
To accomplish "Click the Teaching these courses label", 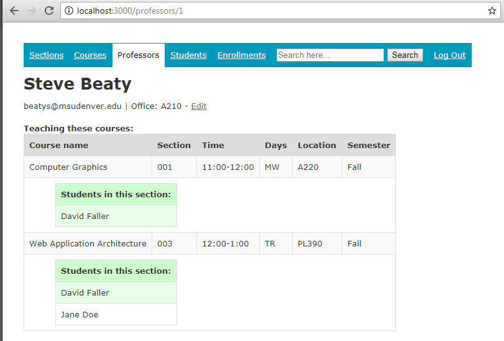I will click(78, 128).
